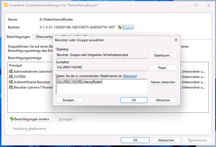Confirm the user selection with OK
This screenshot has height=147, width=216.
[134, 100]
